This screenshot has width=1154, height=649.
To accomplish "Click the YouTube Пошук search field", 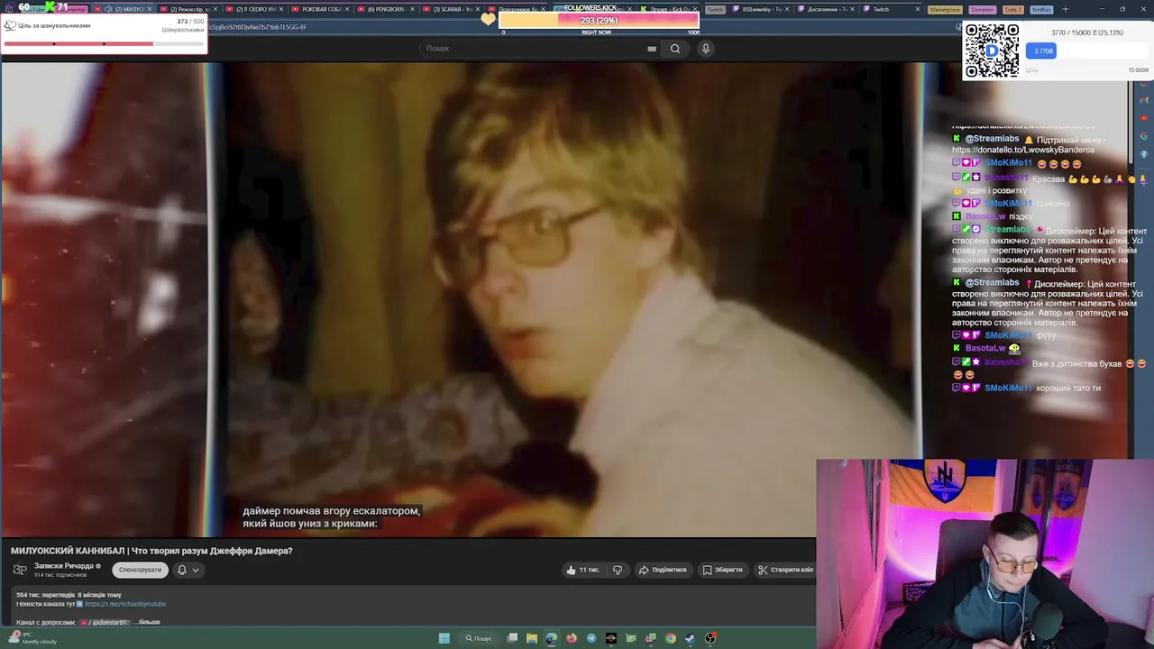I will 536,49.
